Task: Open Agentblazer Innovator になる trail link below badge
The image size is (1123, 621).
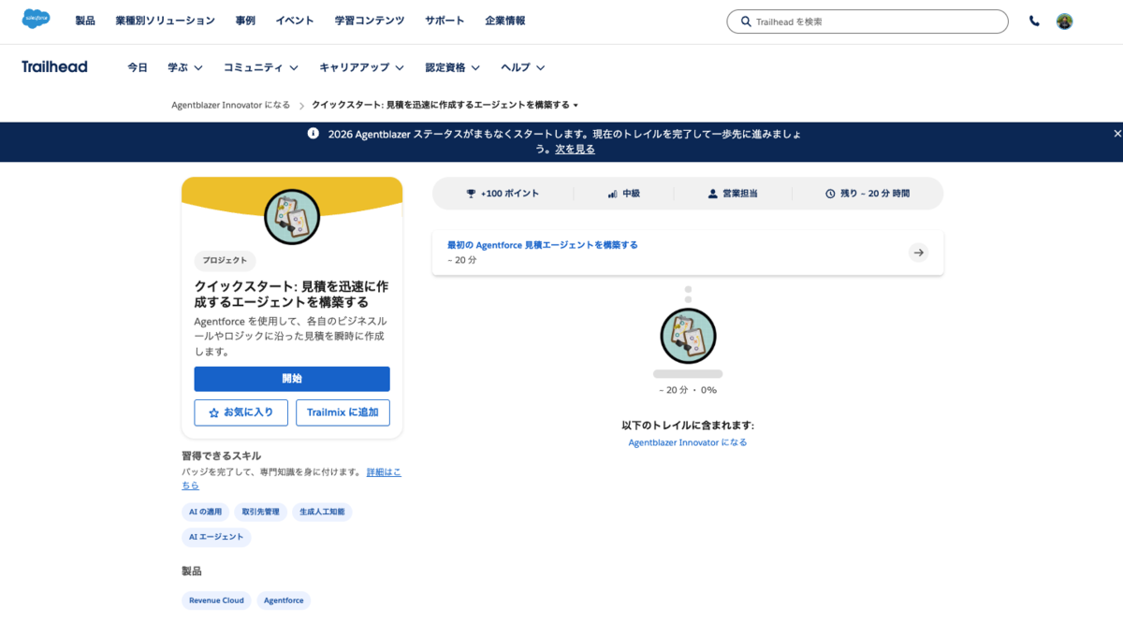Action: click(x=688, y=442)
